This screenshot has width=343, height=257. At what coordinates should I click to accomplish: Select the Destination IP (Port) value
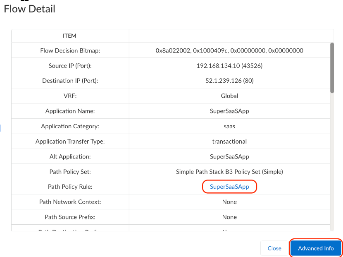point(229,81)
